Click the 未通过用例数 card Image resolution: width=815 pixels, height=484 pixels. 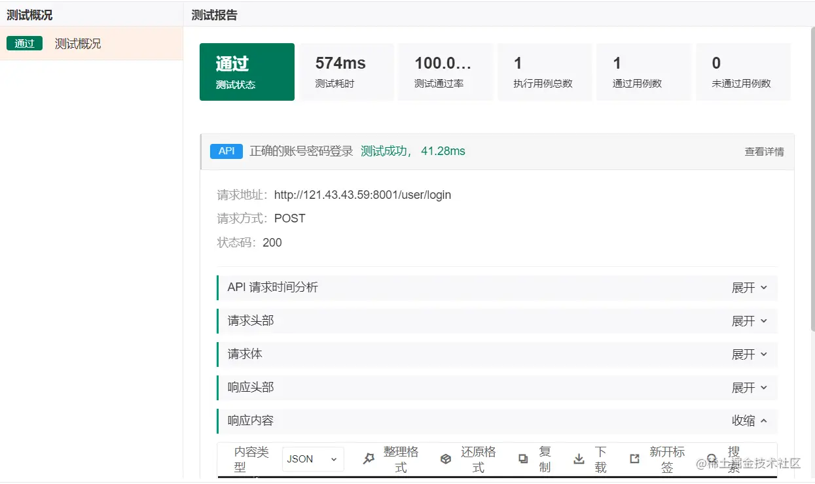tap(743, 72)
